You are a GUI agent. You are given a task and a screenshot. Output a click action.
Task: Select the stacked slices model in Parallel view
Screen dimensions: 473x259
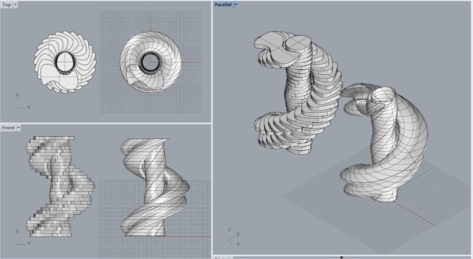298,93
